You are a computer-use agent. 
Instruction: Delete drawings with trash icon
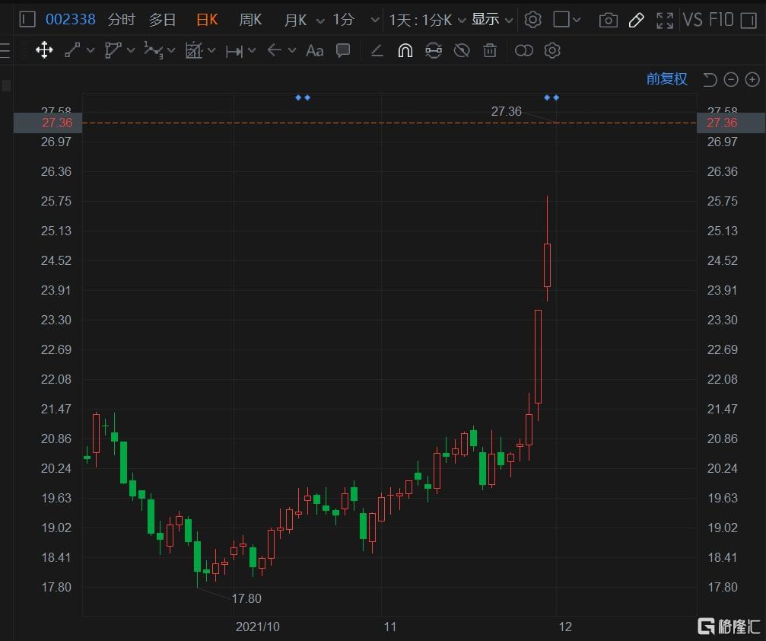(490, 50)
